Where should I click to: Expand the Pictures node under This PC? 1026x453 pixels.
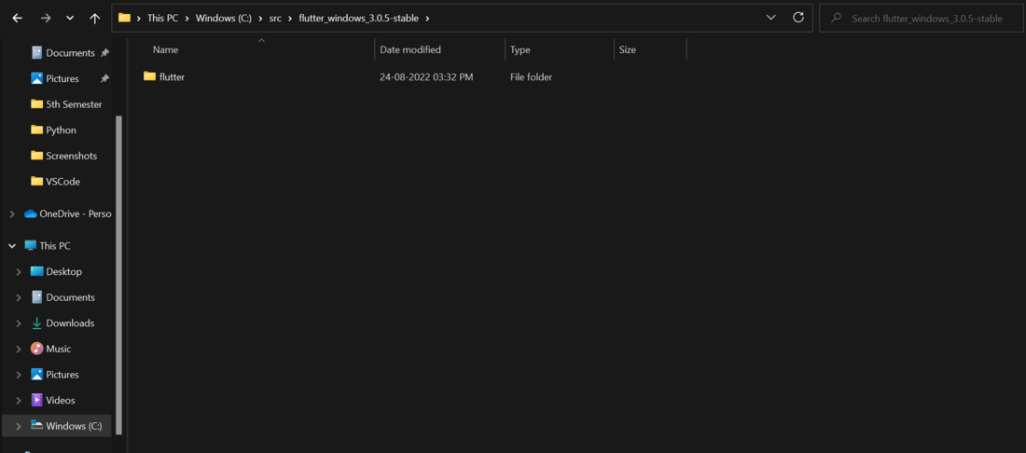coord(19,375)
